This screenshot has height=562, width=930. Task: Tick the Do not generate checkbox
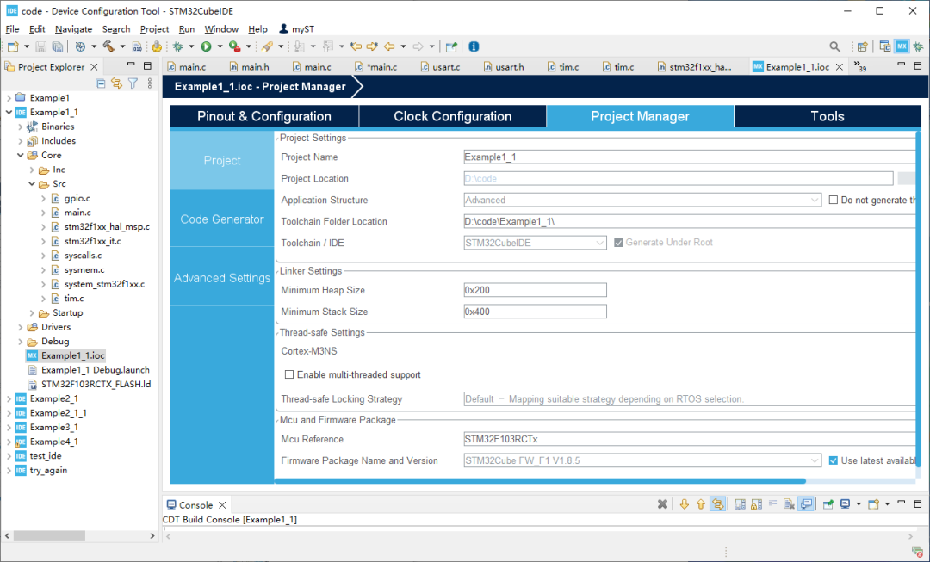click(834, 200)
